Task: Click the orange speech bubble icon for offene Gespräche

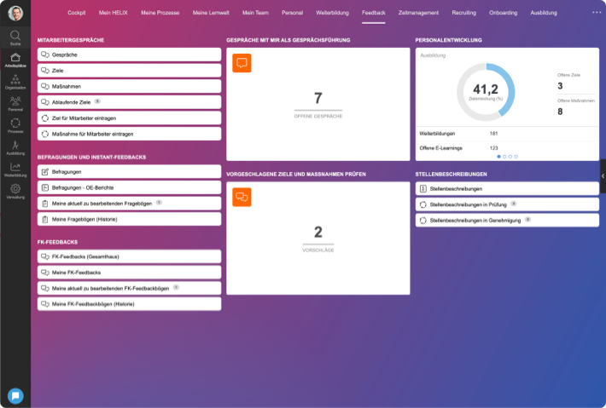Action: pyautogui.click(x=242, y=63)
